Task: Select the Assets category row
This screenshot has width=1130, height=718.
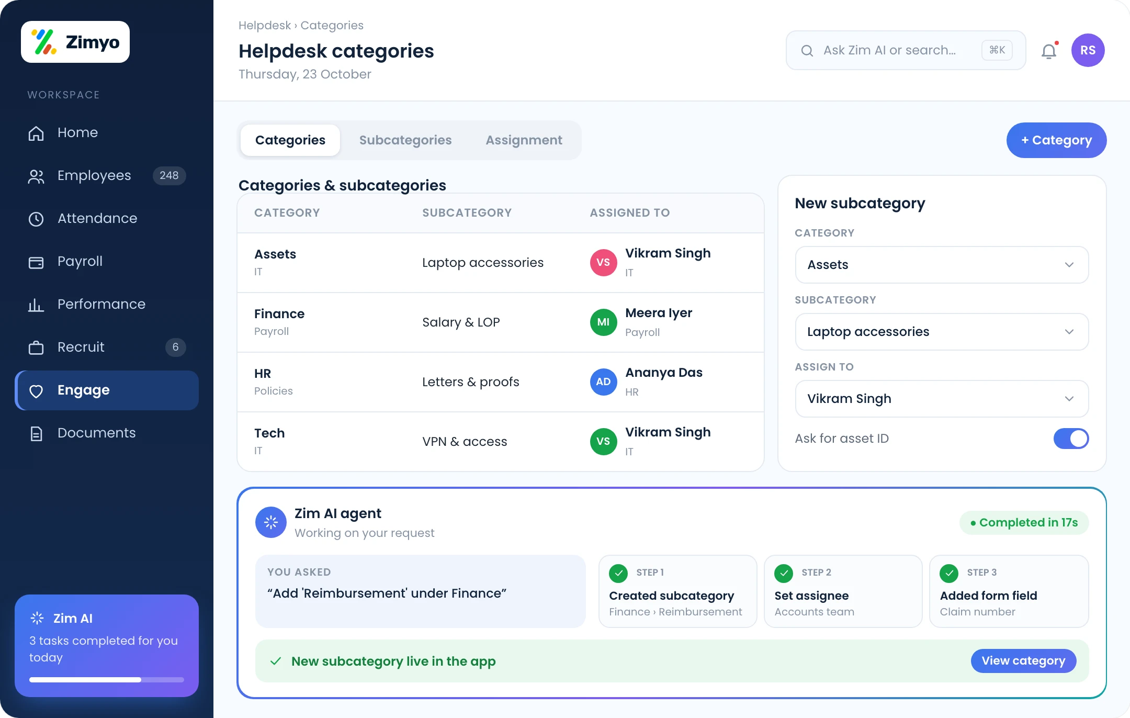Action: [501, 263]
